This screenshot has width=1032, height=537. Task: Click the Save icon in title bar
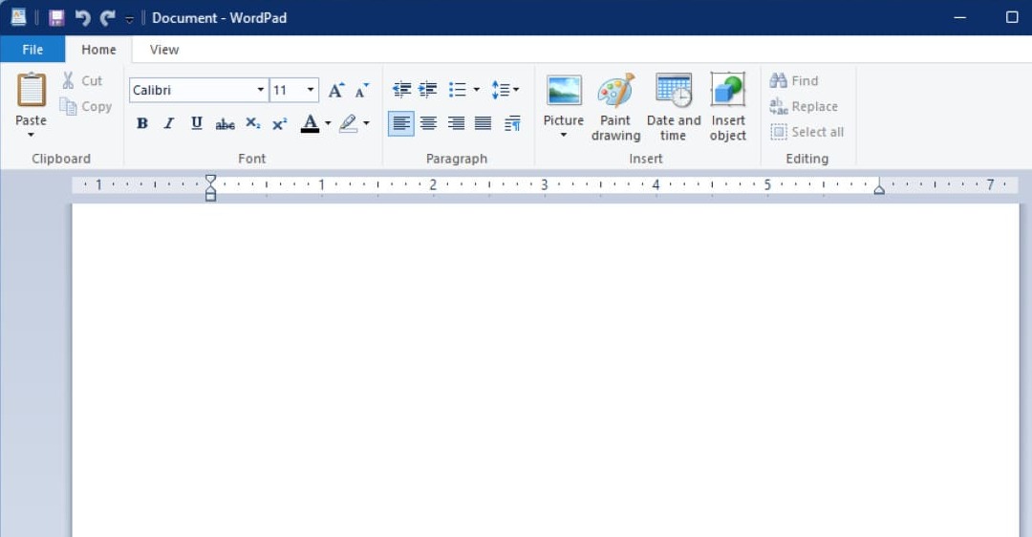point(56,18)
